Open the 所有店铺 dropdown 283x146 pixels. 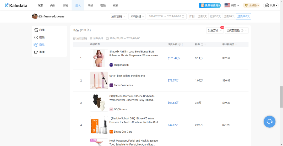(118, 16)
